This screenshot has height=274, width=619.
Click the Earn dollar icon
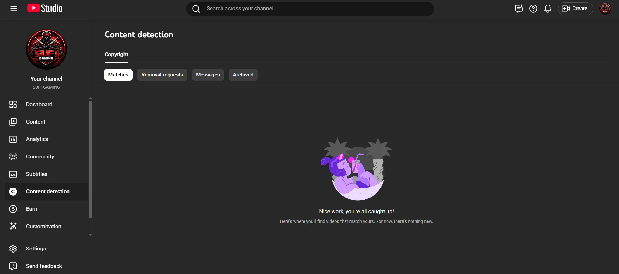13,209
